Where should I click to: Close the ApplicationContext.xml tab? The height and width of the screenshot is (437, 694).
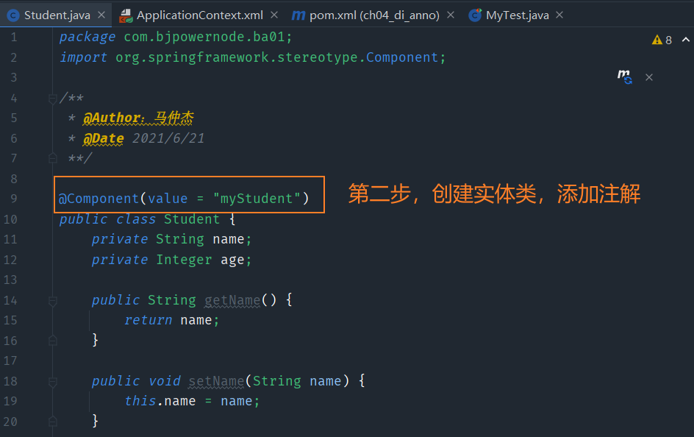pyautogui.click(x=274, y=15)
